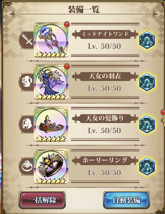Click red notification dot on weapon thumbnail

[67, 24]
